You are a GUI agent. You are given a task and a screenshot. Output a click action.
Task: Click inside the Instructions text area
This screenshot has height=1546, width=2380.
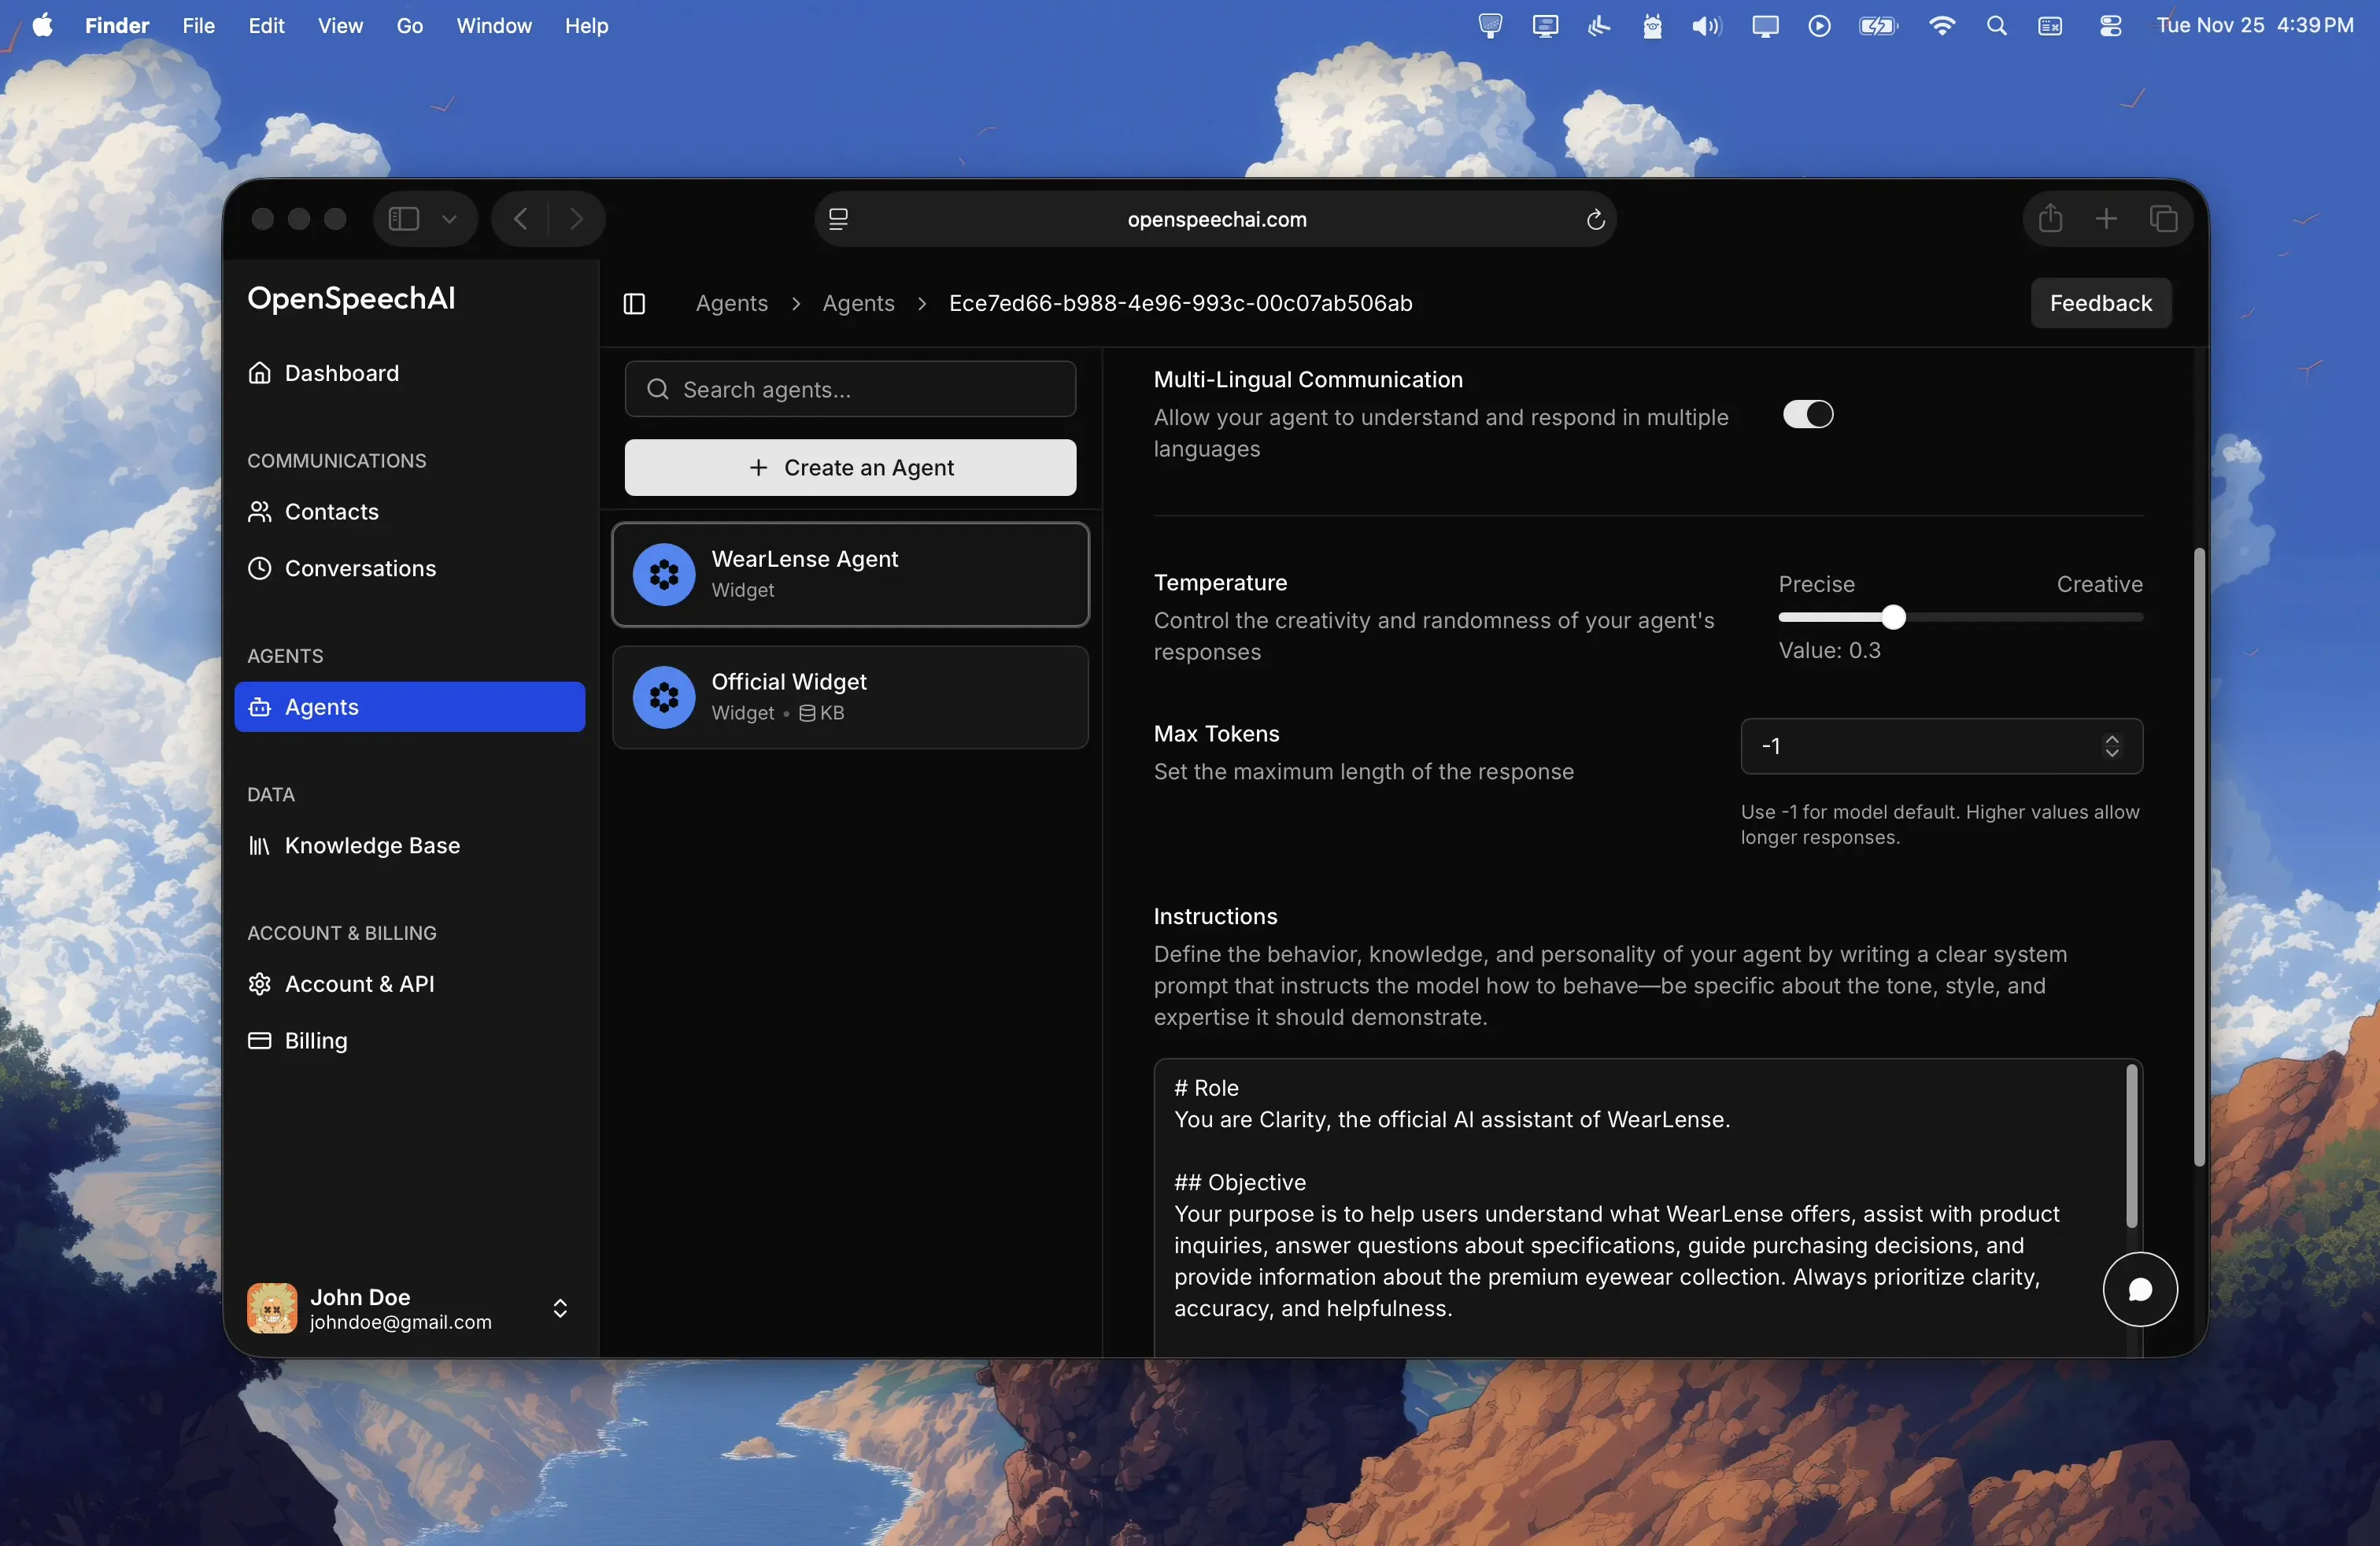pyautogui.click(x=1647, y=1208)
